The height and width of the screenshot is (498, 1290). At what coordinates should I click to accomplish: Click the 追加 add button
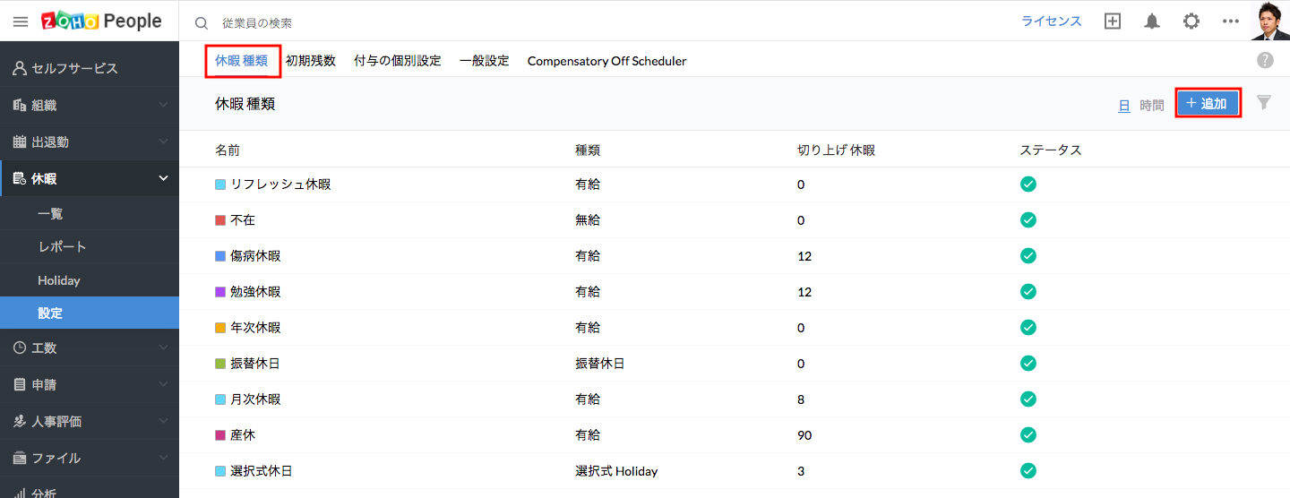tap(1208, 104)
